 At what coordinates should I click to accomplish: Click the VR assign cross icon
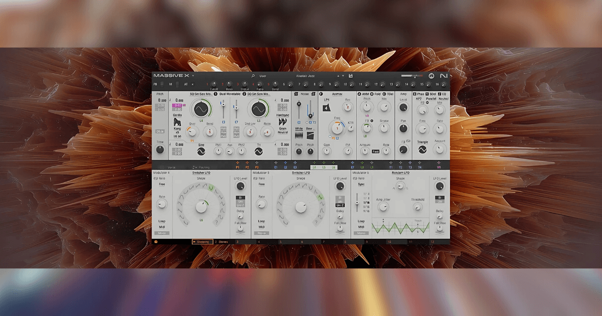[438, 163]
